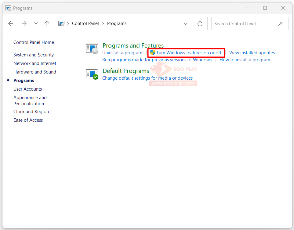Open the recent locations dropdown chevron
The image size is (294, 230).
(x=36, y=23)
